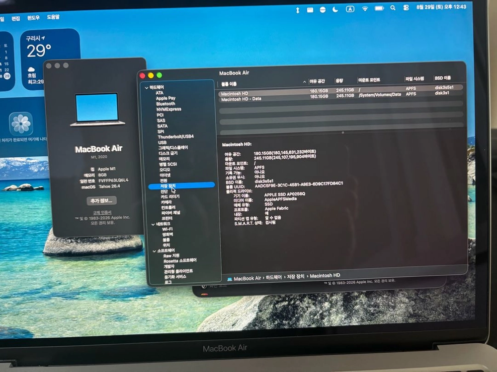Select 오디오 in the sidebar

(x=165, y=170)
